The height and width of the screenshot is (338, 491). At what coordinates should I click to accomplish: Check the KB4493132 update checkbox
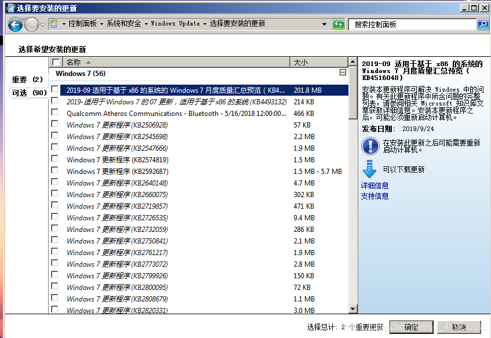[x=54, y=100]
